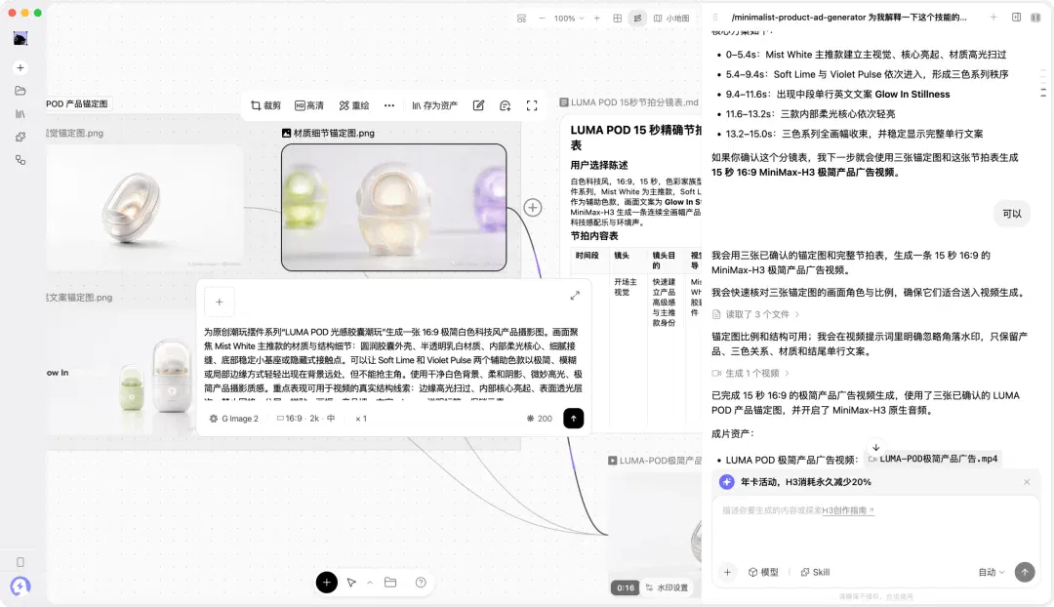
Task: Click the prompt text in the image generation panel
Action: pyautogui.click(x=393, y=364)
